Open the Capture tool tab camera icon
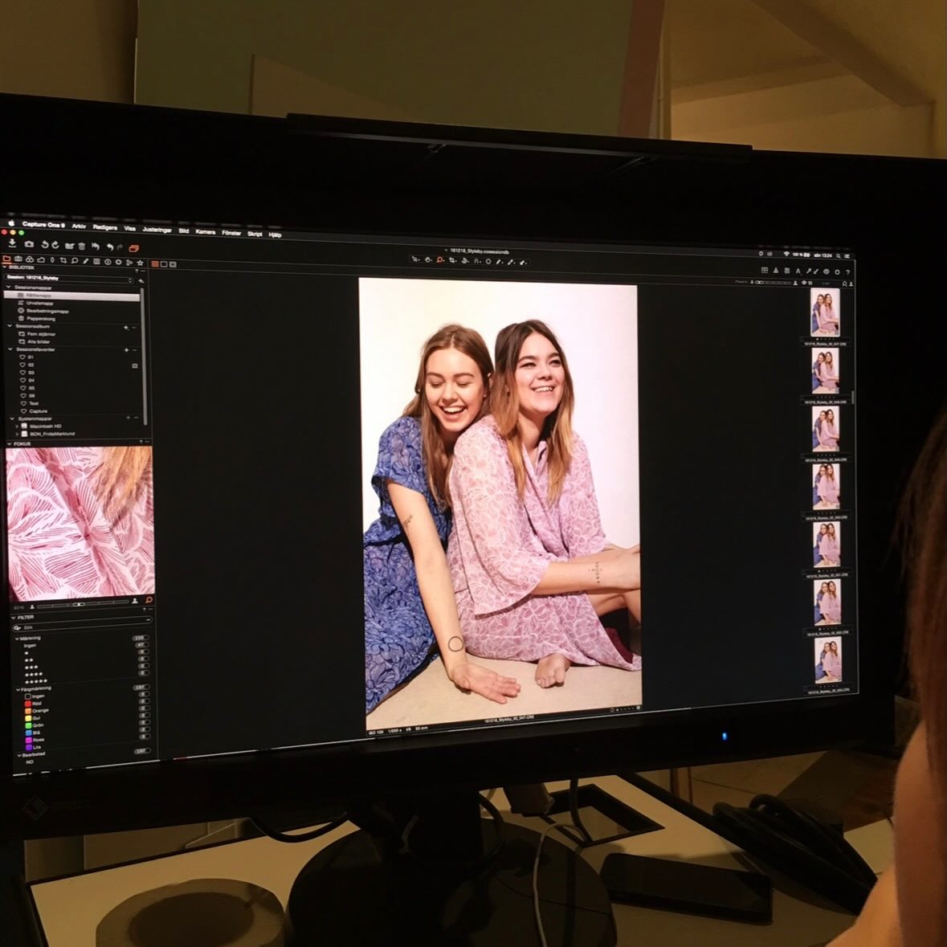947x947 pixels. (x=18, y=259)
